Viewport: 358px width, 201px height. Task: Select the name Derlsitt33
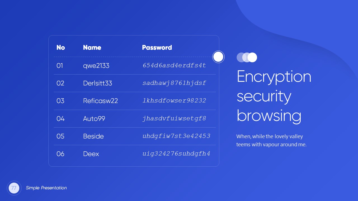tap(98, 83)
